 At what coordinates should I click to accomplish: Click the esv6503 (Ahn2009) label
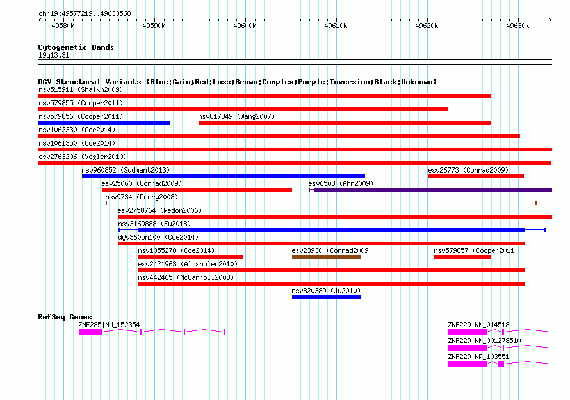pyautogui.click(x=341, y=183)
